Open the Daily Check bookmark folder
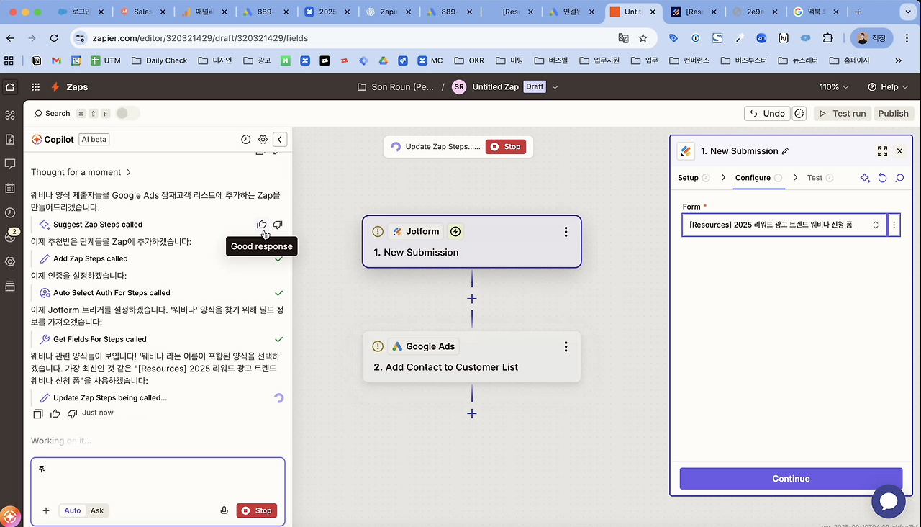This screenshot has width=921, height=527. (160, 60)
